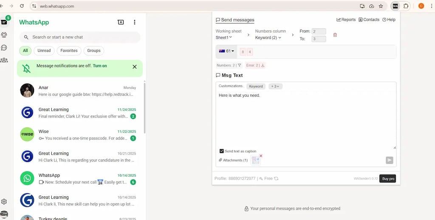
Task: Click the refresh icon next to Free
Action: pos(276,179)
